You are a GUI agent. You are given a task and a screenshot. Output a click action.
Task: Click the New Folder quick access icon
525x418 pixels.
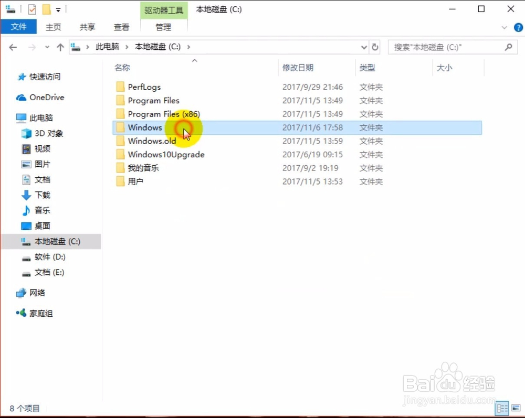(47, 9)
